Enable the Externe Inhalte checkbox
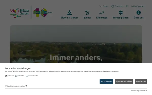Viewport: 152px width, 95px height. [27, 76]
